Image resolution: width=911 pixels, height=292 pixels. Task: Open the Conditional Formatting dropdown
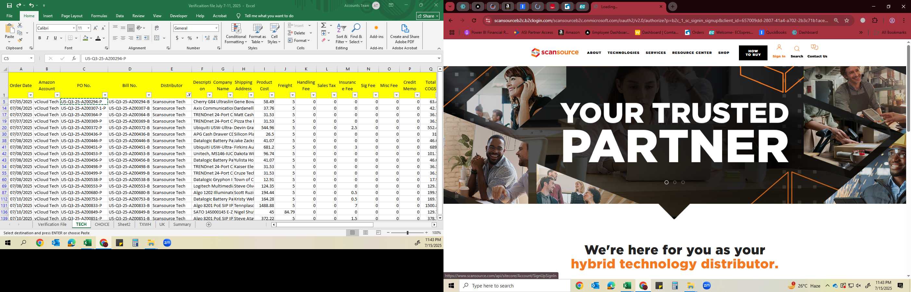tap(236, 34)
